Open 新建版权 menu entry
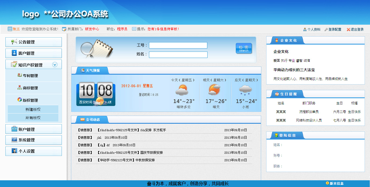The image size is (370, 187). (x=33, y=109)
